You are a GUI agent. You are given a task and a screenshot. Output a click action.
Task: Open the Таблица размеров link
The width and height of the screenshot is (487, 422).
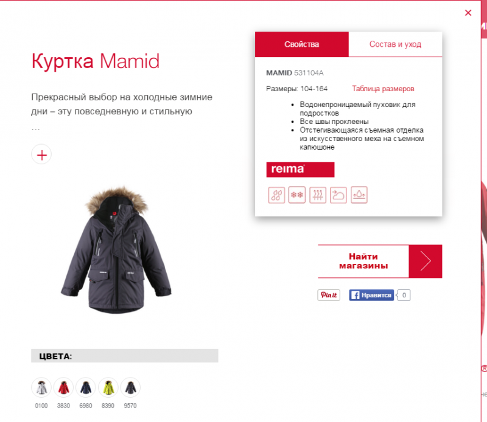(383, 89)
